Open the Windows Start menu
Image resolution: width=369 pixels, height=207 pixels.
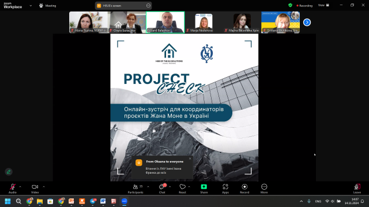[7, 201]
